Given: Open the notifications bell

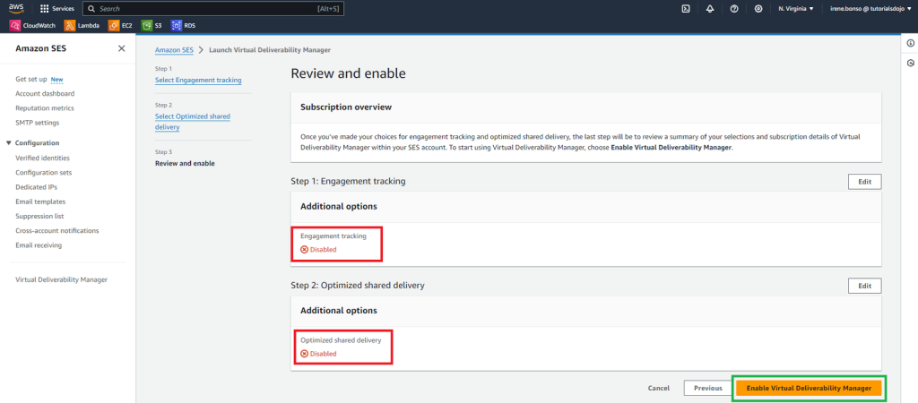Looking at the screenshot, I should click(x=710, y=9).
